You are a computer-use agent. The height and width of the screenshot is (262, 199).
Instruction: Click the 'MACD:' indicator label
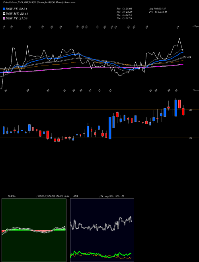pyautogui.click(x=12, y=196)
